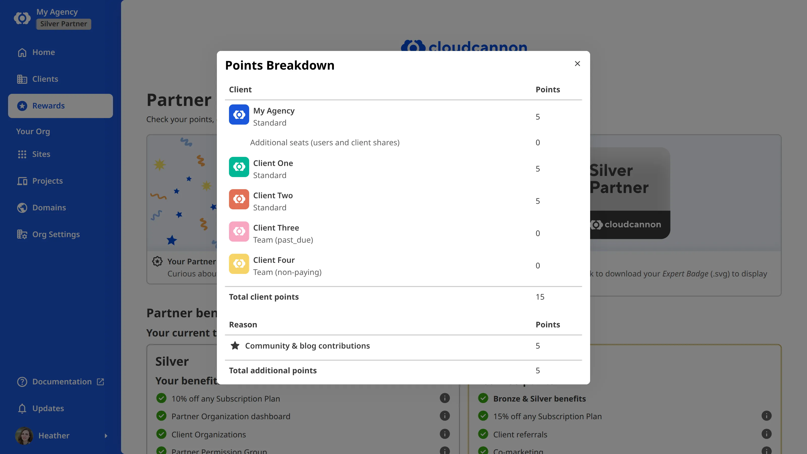This screenshot has height=454, width=807.
Task: Click the Projects devices icon
Action: click(22, 181)
